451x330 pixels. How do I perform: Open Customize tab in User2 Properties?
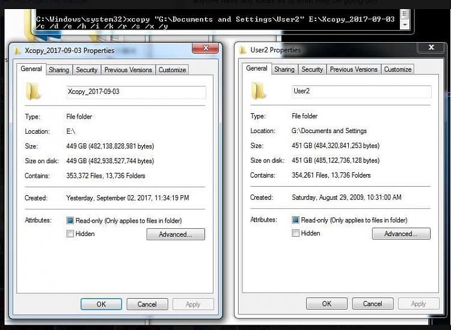(398, 69)
